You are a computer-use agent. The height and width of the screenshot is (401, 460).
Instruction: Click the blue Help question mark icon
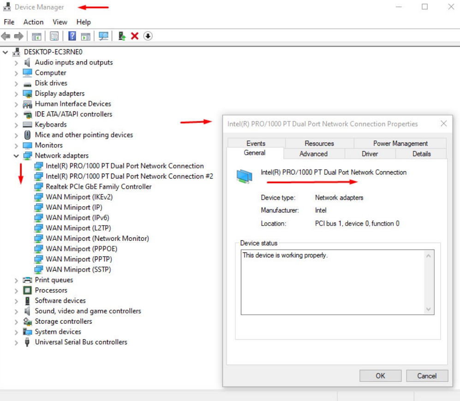[x=72, y=36]
